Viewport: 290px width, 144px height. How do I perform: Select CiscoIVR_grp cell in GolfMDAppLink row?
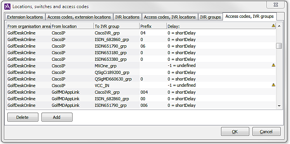(117, 92)
